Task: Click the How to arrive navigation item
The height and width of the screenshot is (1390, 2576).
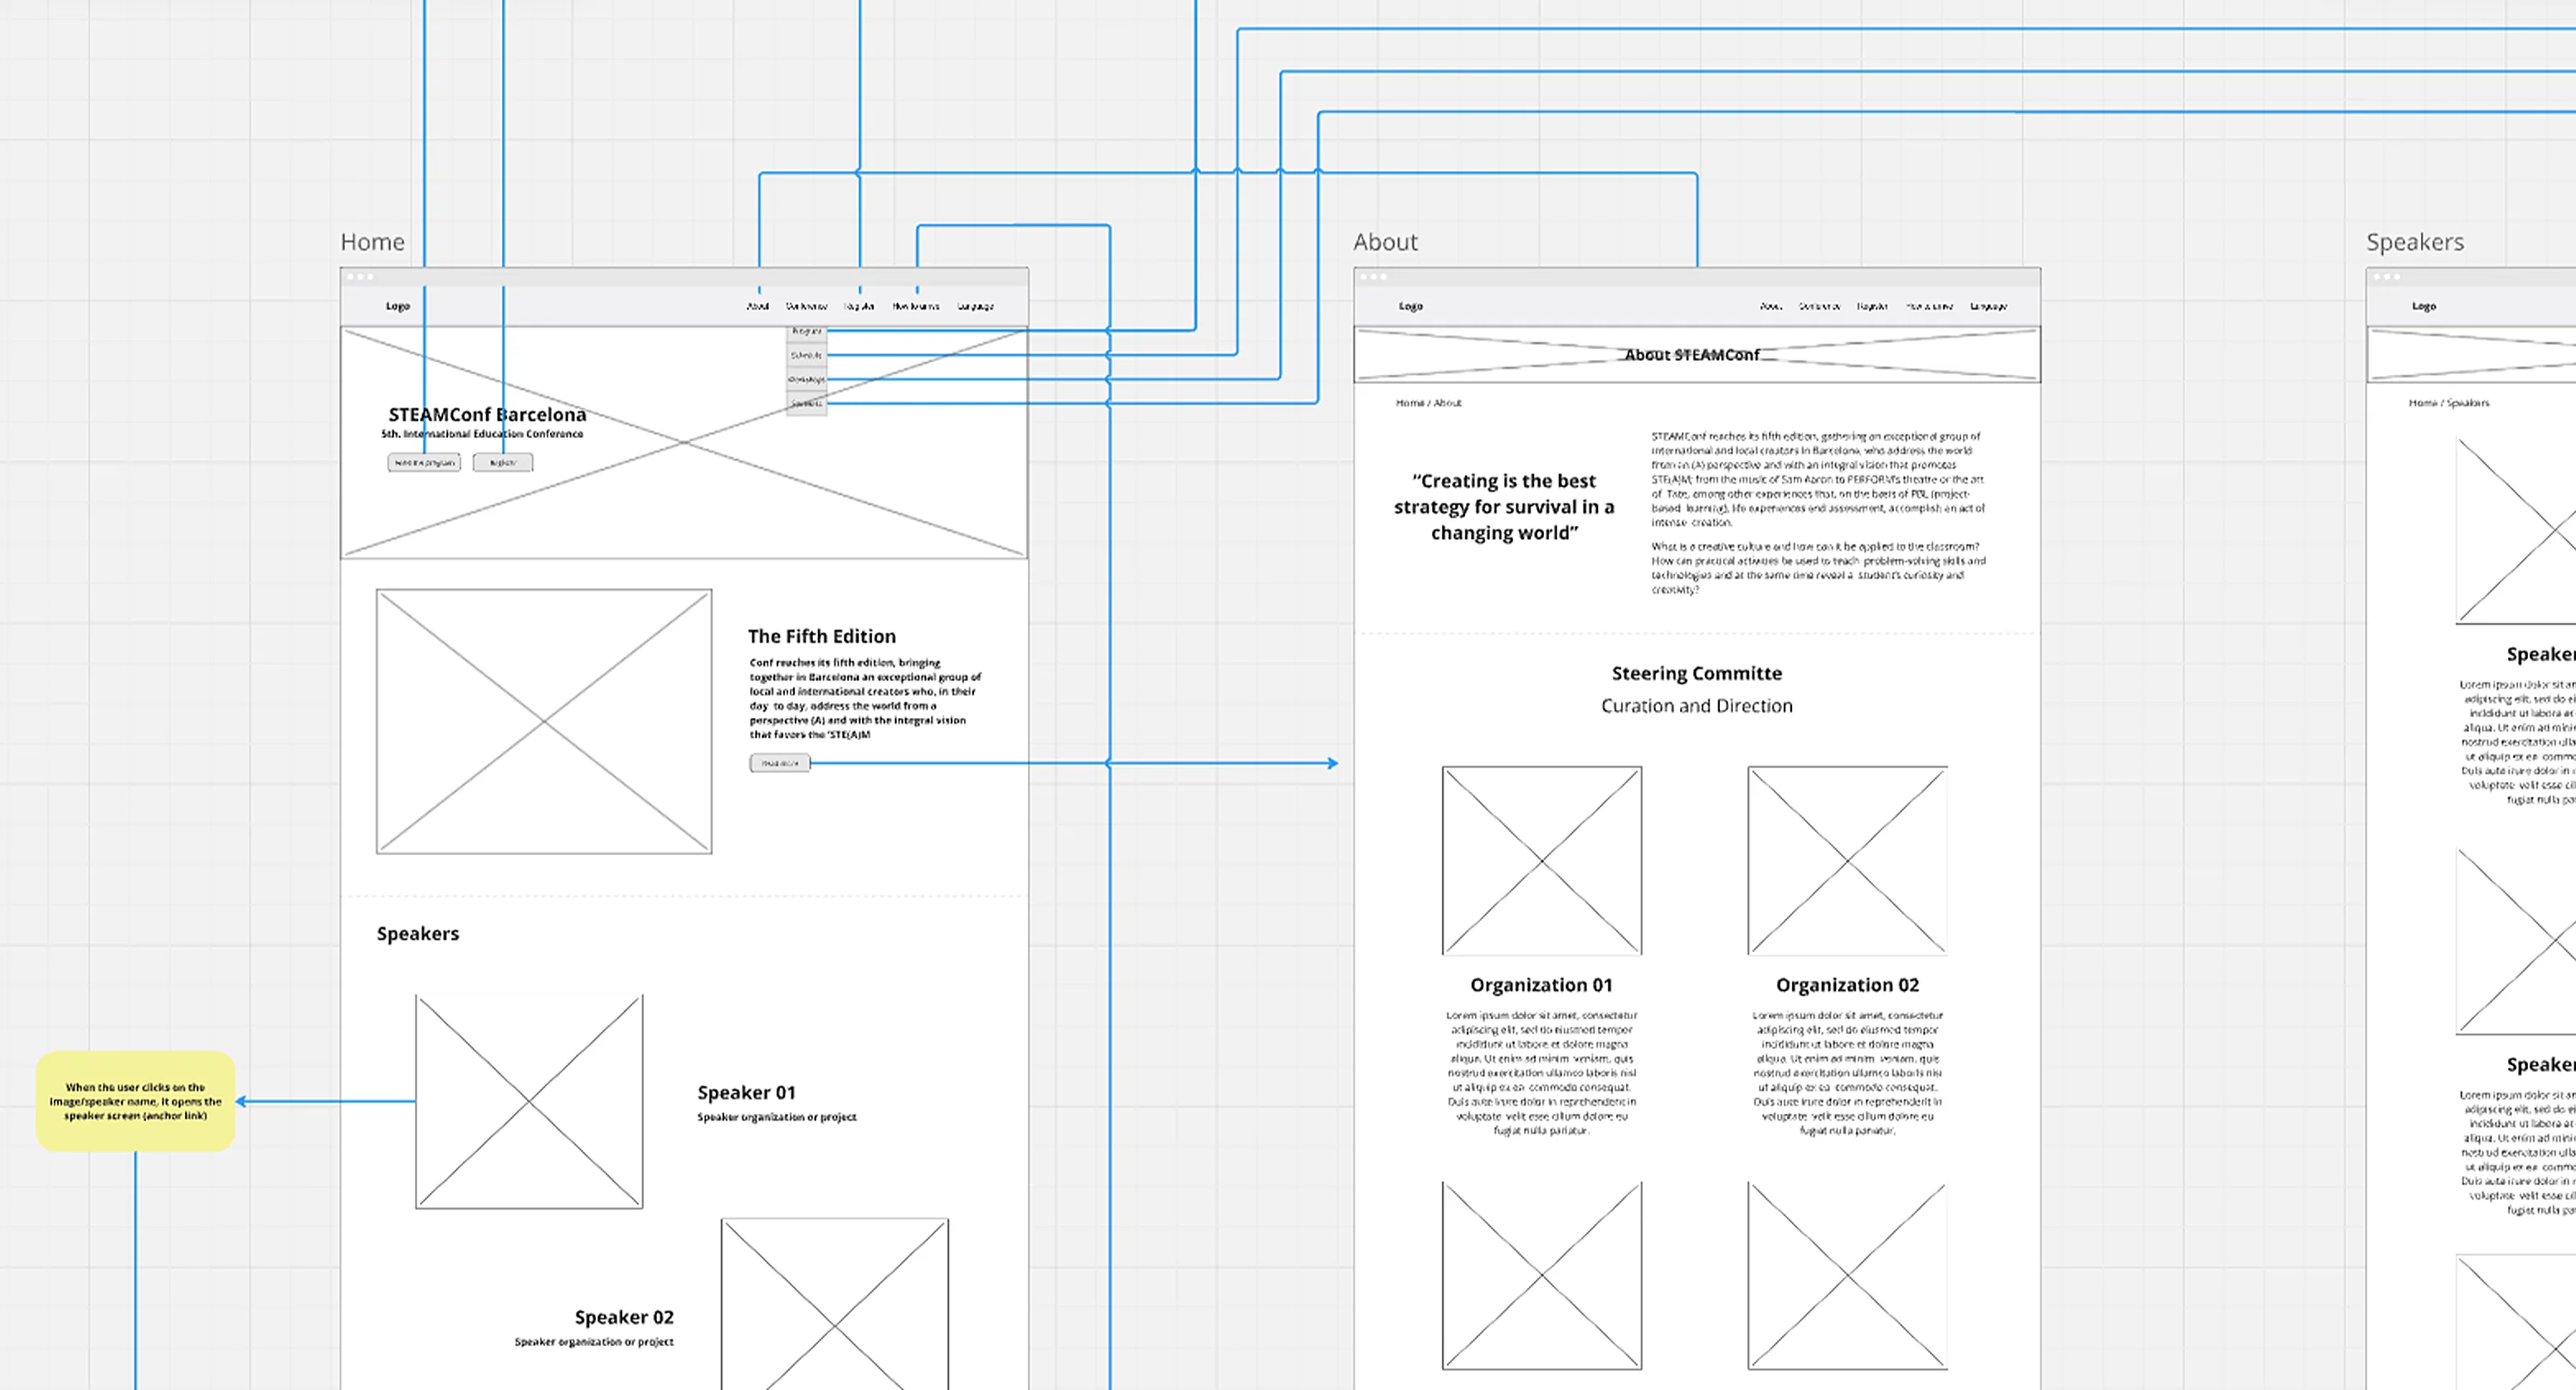Action: [x=916, y=306]
